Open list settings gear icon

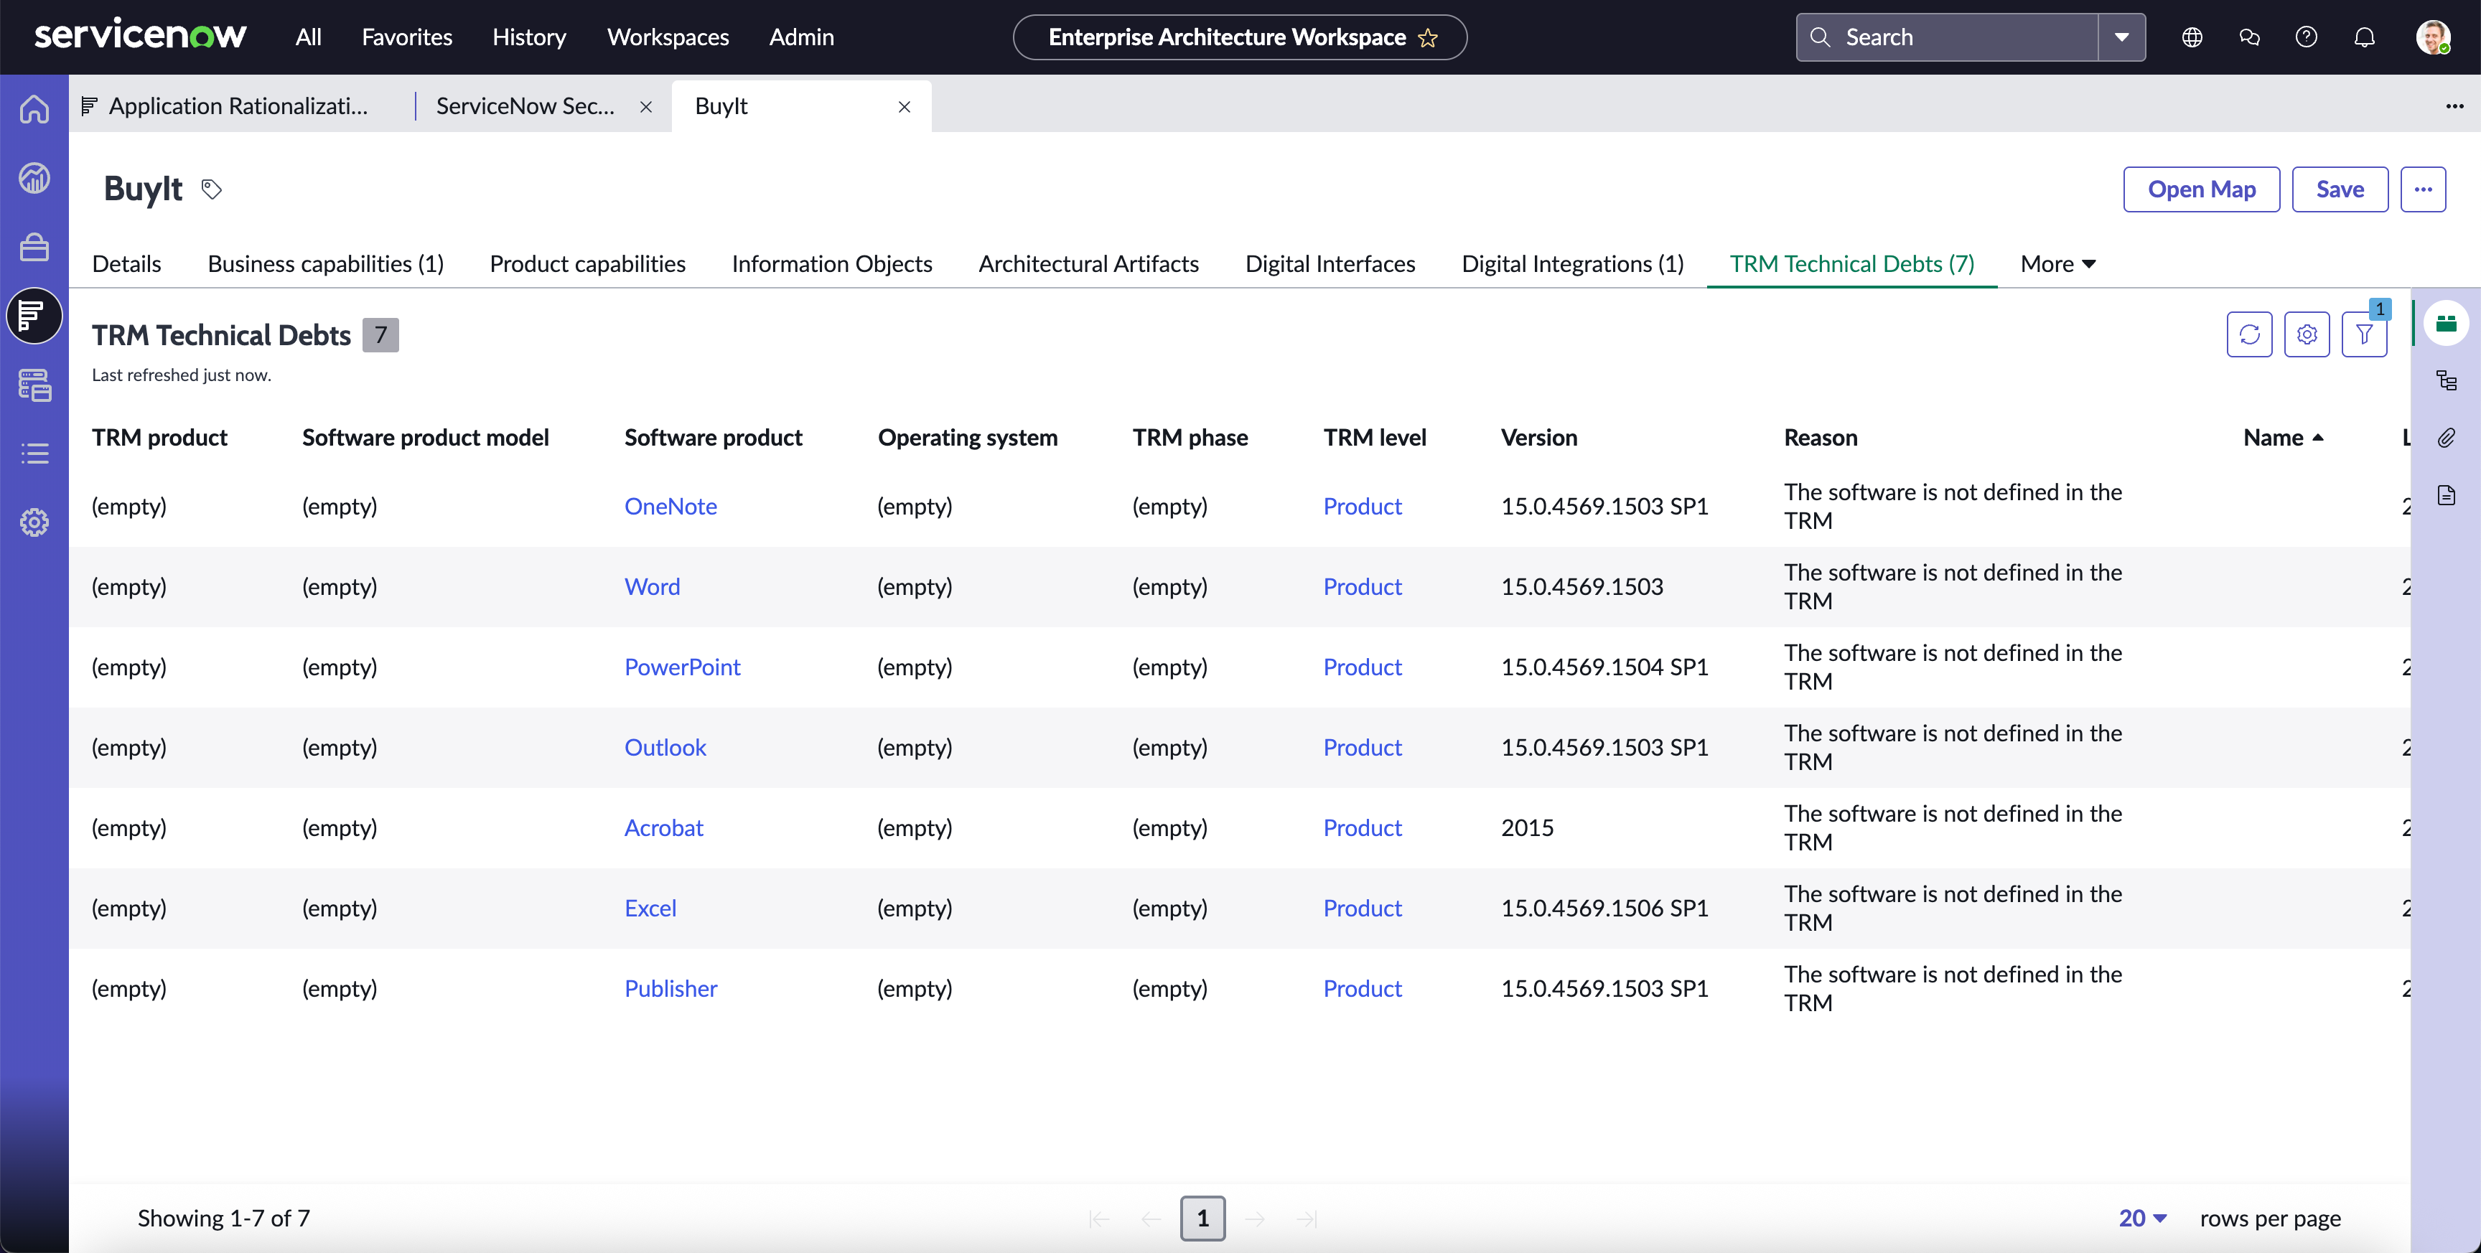click(2307, 334)
